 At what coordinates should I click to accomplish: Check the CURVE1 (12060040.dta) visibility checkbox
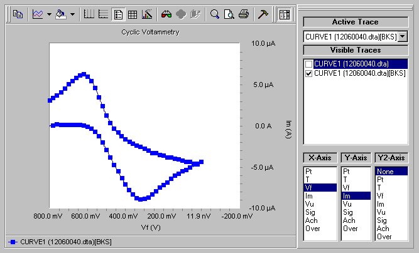pos(308,64)
